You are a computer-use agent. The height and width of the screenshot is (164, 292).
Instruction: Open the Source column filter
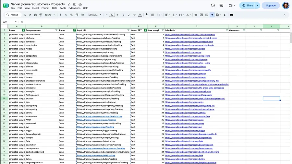pos(23,30)
